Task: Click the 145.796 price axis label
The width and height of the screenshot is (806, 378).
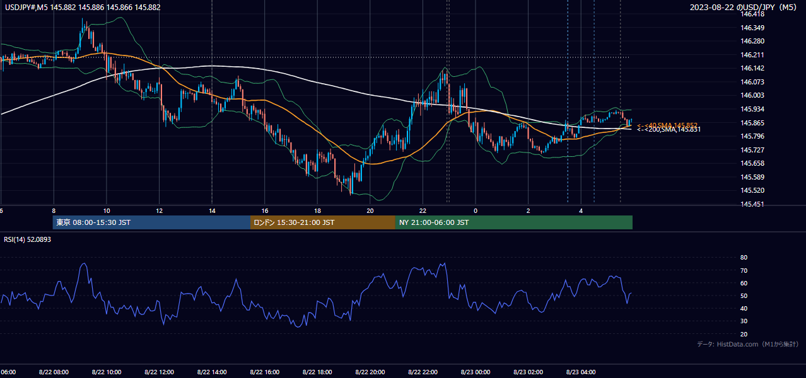Action: (x=752, y=136)
